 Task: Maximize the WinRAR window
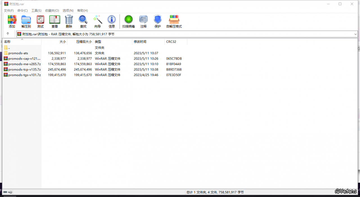[x=340, y=4]
